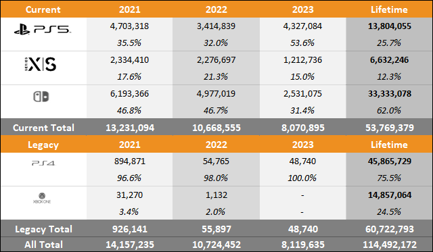Viewport: 433px width, 252px height.
Task: Click Xbox Series 2022 value 2,276,697
Action: pos(216,60)
